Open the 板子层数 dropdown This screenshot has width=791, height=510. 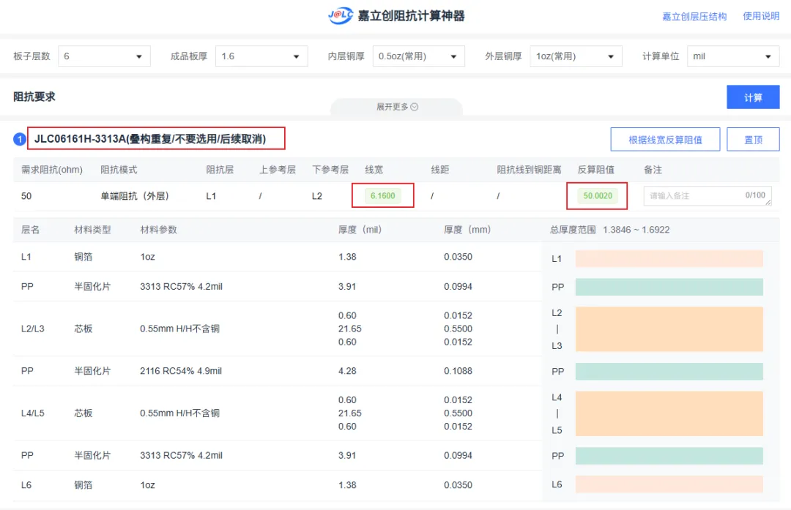(x=103, y=56)
